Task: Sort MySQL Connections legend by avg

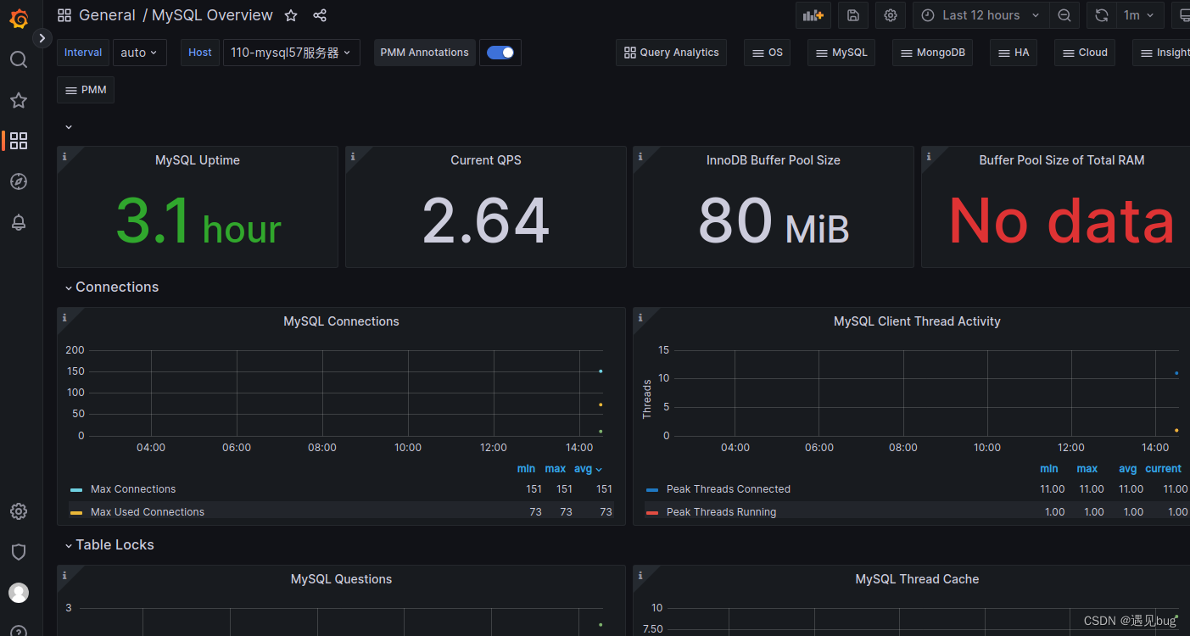Action: click(588, 469)
